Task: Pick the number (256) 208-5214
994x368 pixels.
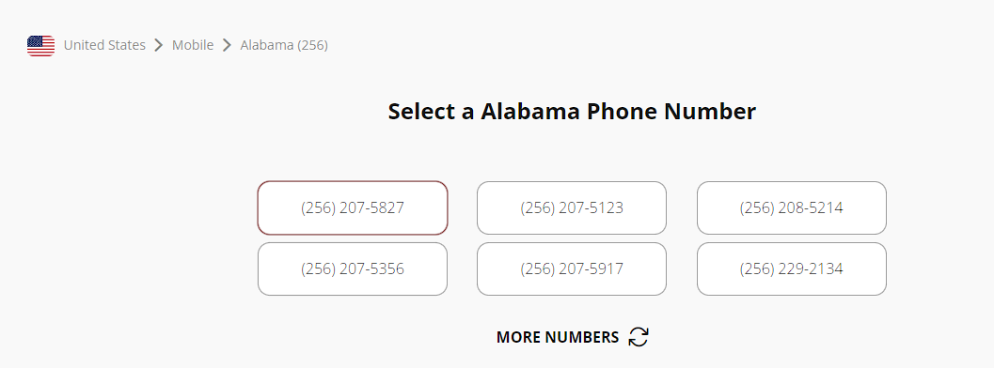Action: 792,208
